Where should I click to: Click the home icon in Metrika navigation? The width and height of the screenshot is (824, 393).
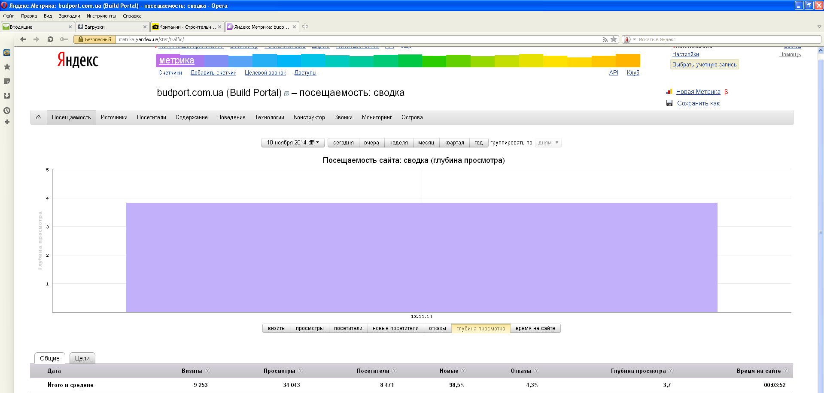pyautogui.click(x=38, y=117)
